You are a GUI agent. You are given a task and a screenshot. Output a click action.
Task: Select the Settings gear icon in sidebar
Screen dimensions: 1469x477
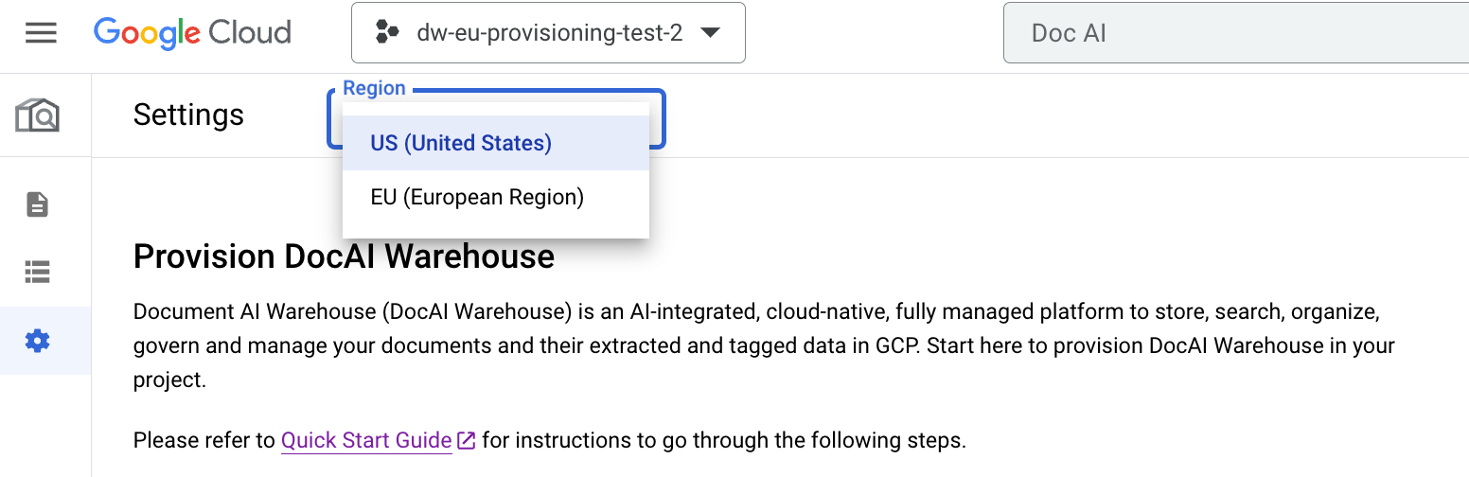point(38,341)
